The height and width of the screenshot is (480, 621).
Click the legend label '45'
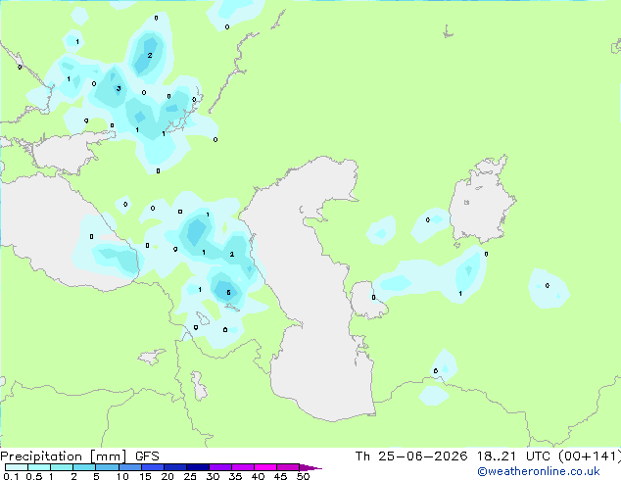pos(280,476)
